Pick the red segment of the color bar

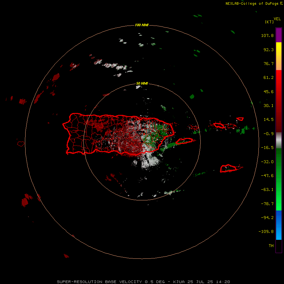279,101
